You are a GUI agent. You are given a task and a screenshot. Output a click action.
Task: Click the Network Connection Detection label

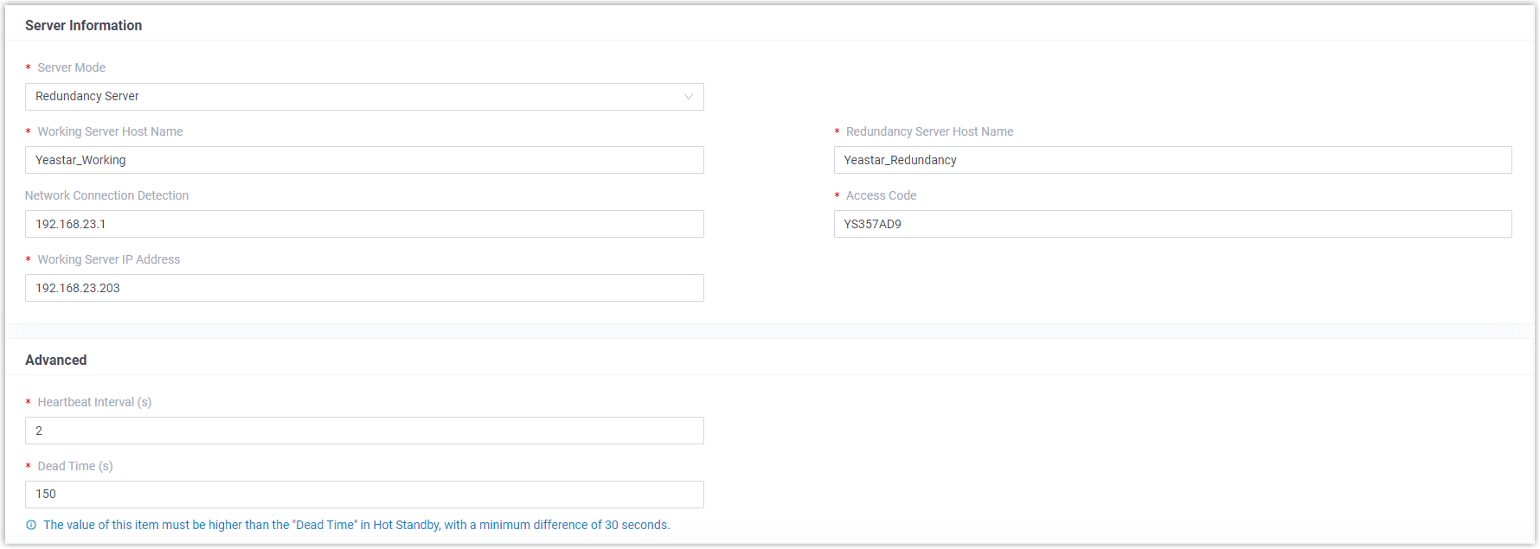click(x=106, y=195)
